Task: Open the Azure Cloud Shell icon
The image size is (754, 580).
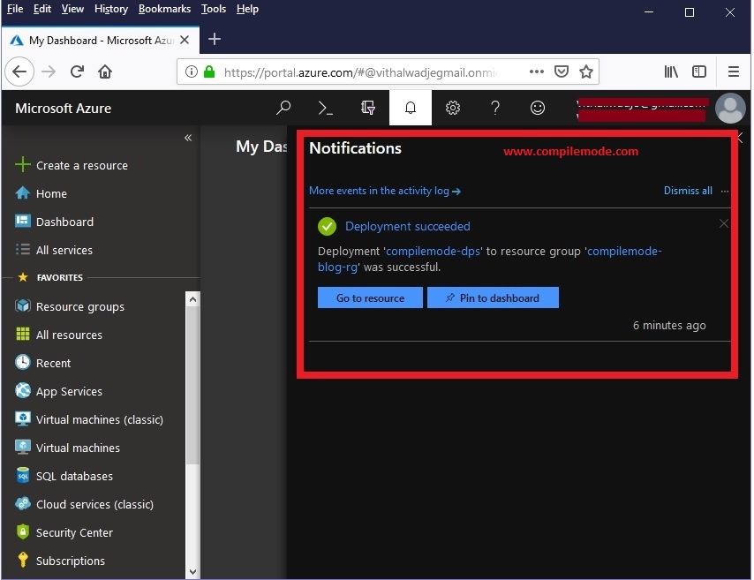Action: click(325, 108)
